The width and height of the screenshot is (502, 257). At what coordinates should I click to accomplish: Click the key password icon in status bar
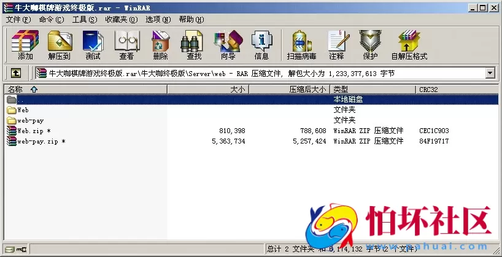coord(21,250)
